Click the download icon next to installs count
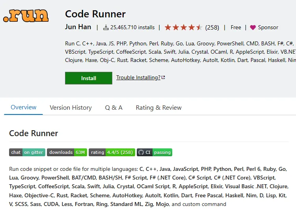 pyautogui.click(x=106, y=28)
